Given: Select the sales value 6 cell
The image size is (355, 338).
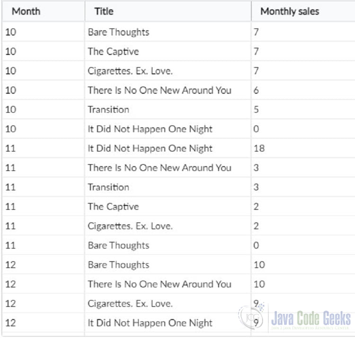Looking at the screenshot, I should tap(303, 90).
